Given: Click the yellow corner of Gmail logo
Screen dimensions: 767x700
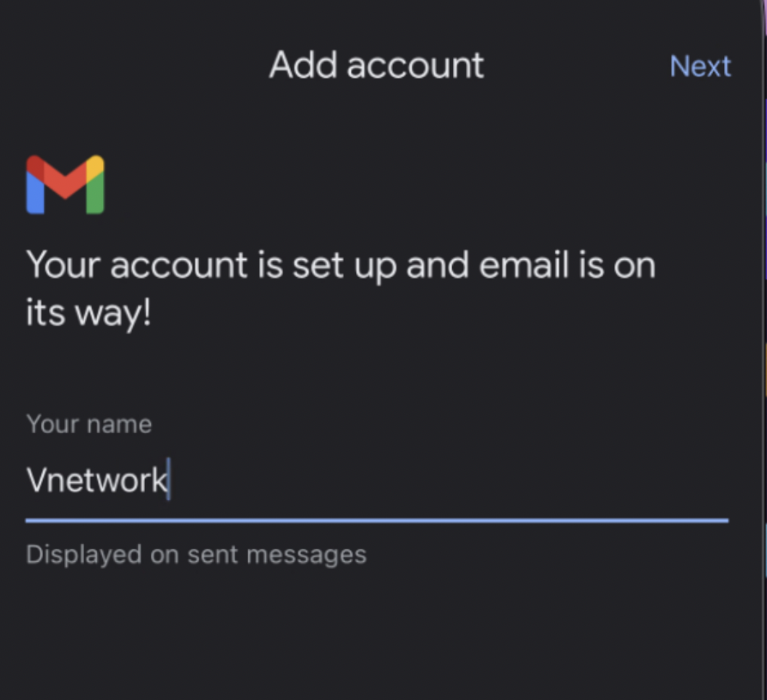Looking at the screenshot, I should (96, 167).
